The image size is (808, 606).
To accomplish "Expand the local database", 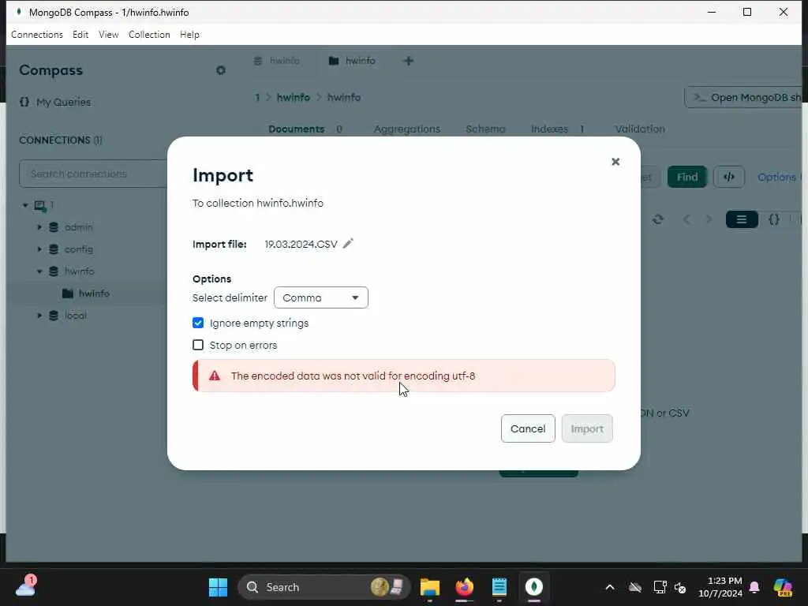I will [x=39, y=316].
